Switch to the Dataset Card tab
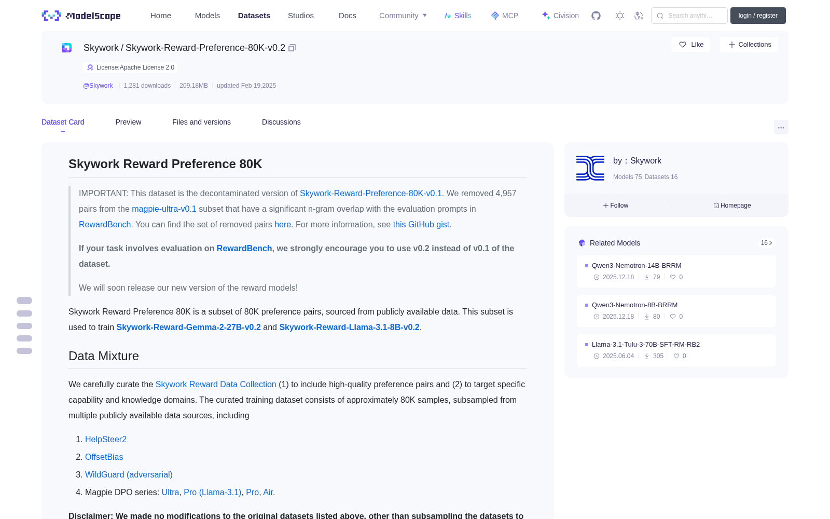830x519 pixels. (x=63, y=122)
